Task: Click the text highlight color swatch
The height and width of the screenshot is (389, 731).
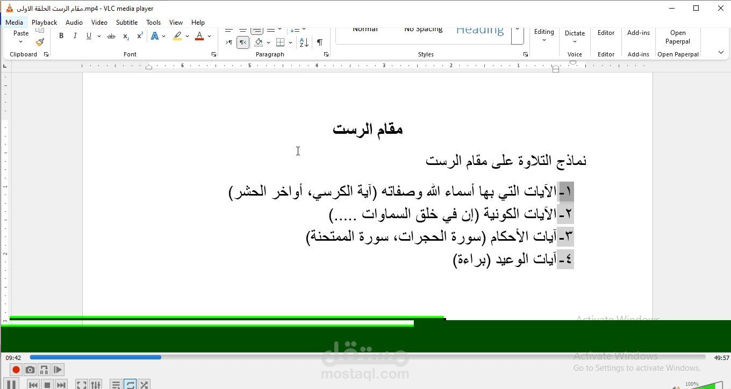Action: pyautogui.click(x=177, y=36)
